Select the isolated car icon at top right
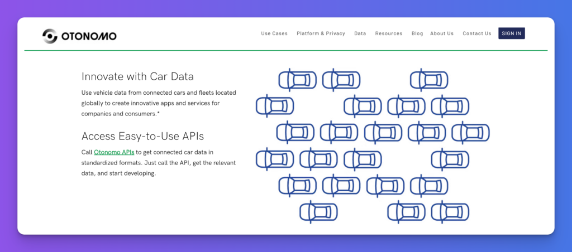Viewport: 572px width, 252px height. [428, 80]
